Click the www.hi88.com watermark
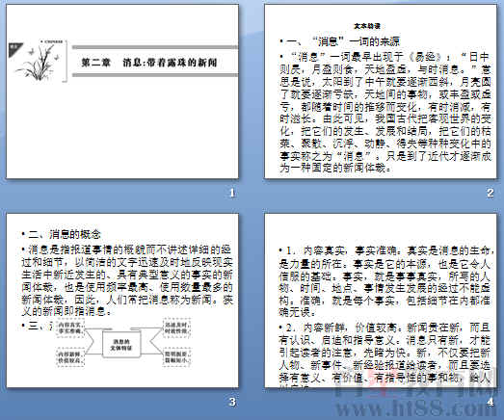504x420 pixels. point(414,409)
